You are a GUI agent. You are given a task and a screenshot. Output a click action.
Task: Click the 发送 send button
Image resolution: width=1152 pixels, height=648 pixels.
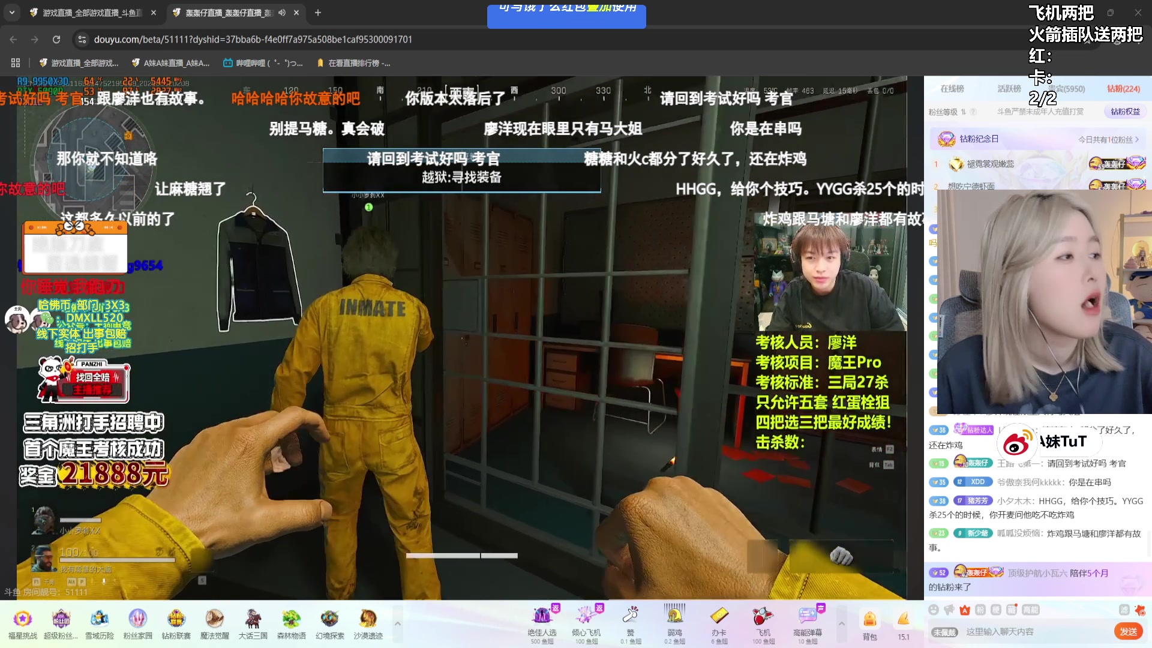(1129, 631)
